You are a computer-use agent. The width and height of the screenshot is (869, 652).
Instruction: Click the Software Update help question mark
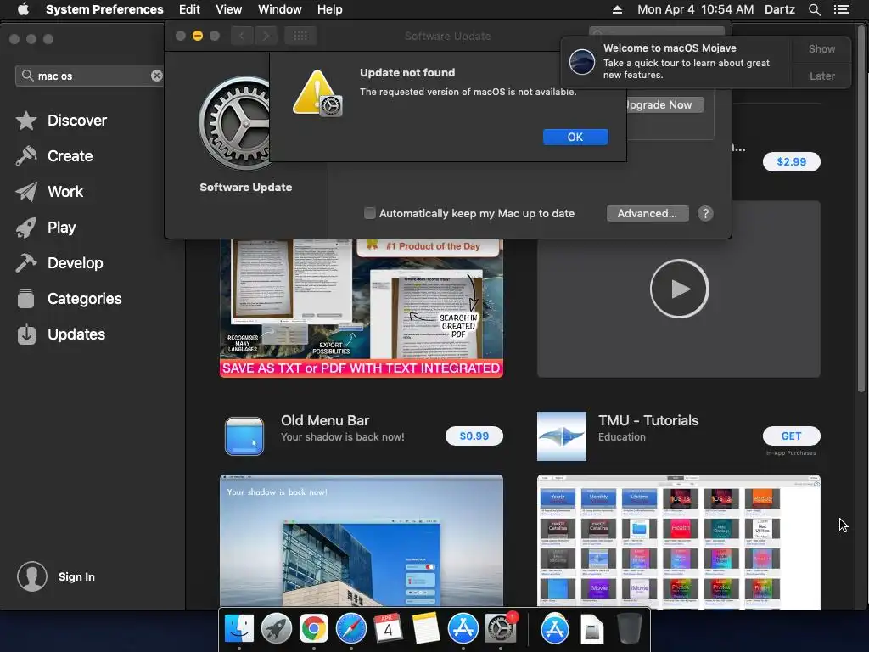tap(705, 213)
